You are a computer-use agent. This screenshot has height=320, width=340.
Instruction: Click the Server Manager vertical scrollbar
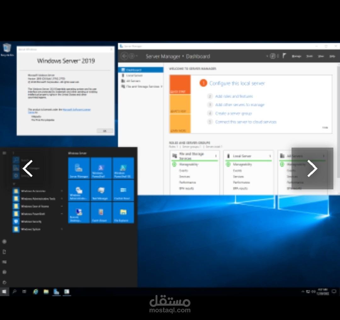tap(338, 121)
